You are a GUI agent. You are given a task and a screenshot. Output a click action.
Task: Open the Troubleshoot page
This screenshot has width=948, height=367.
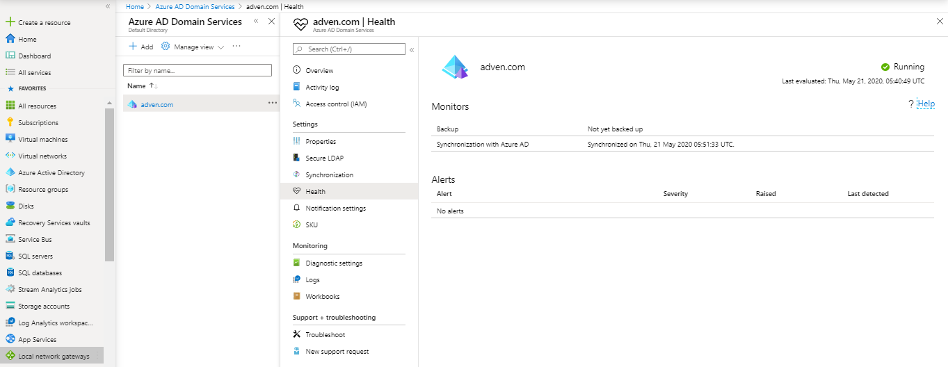(x=325, y=335)
